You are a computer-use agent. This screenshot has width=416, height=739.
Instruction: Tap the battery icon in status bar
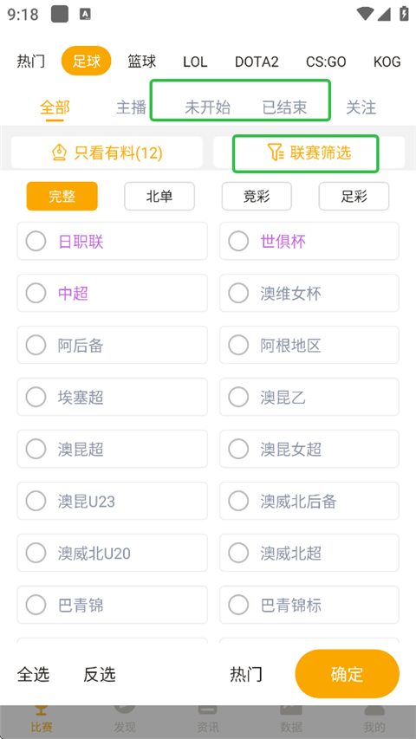pos(404,14)
